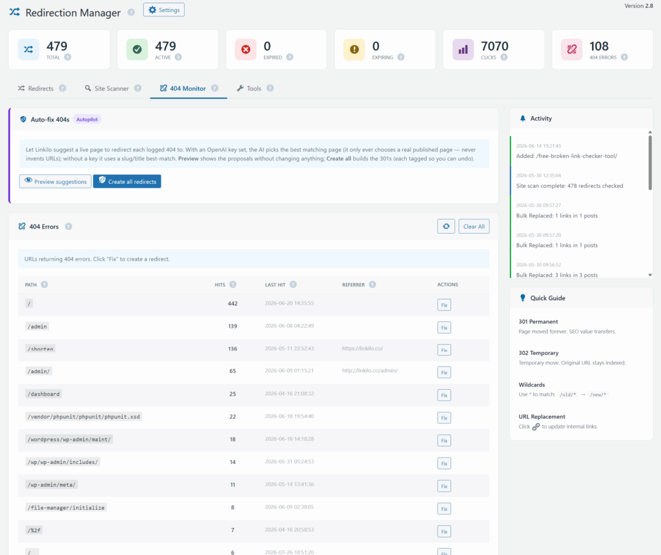Click the Expired red X icon
661x555 pixels.
click(246, 49)
